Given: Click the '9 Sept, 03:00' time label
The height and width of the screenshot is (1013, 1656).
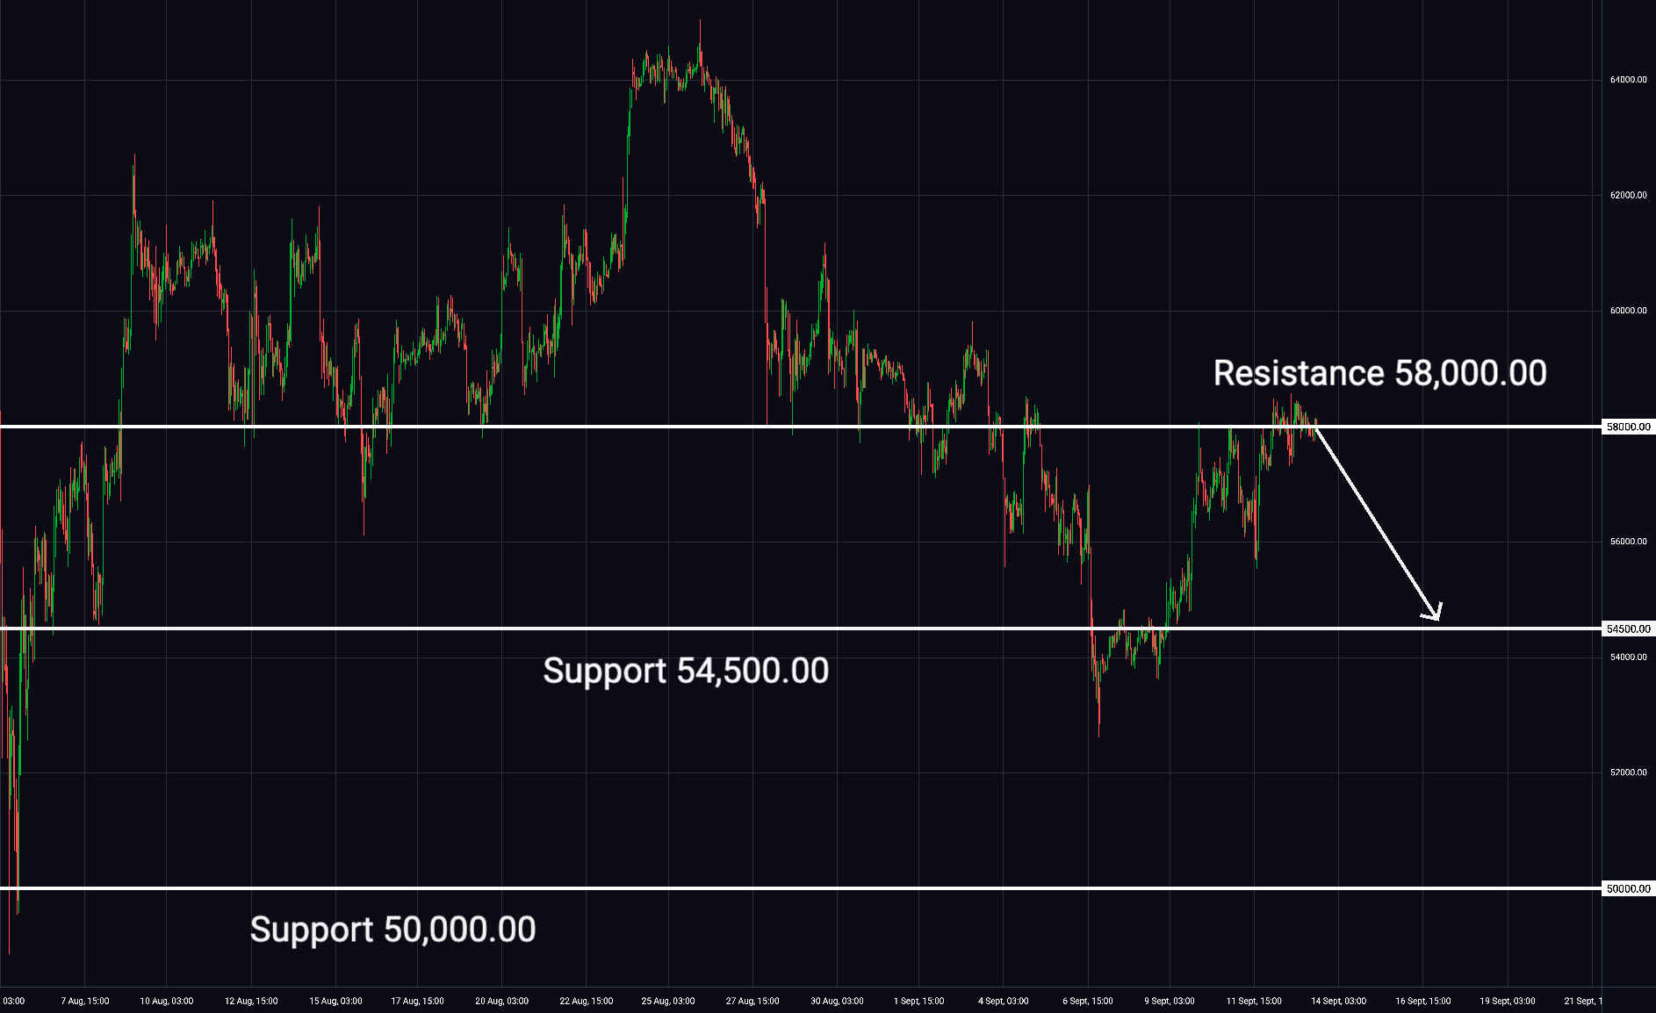Looking at the screenshot, I should point(1169,1001).
